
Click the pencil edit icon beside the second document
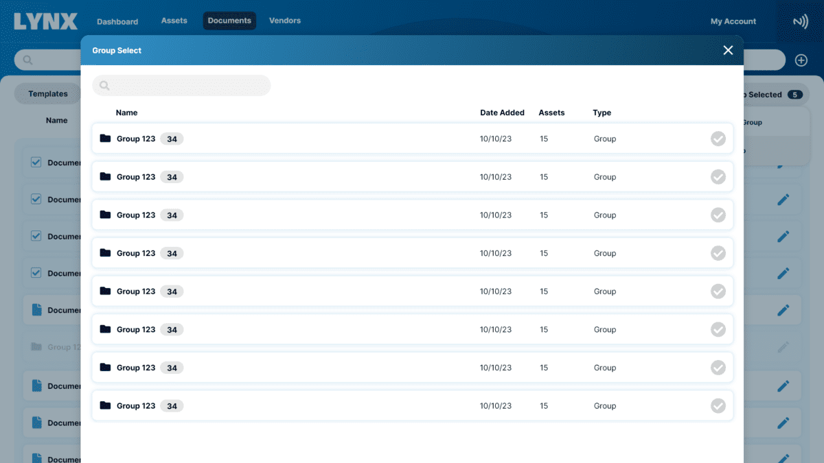pyautogui.click(x=783, y=200)
